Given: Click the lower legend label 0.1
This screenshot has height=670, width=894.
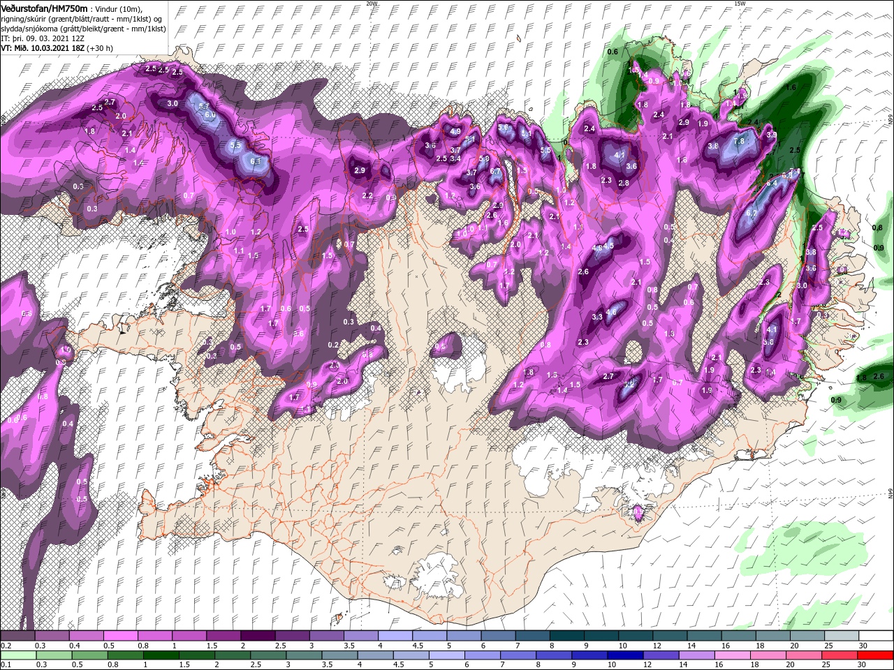Looking at the screenshot, I should pyautogui.click(x=6, y=665).
